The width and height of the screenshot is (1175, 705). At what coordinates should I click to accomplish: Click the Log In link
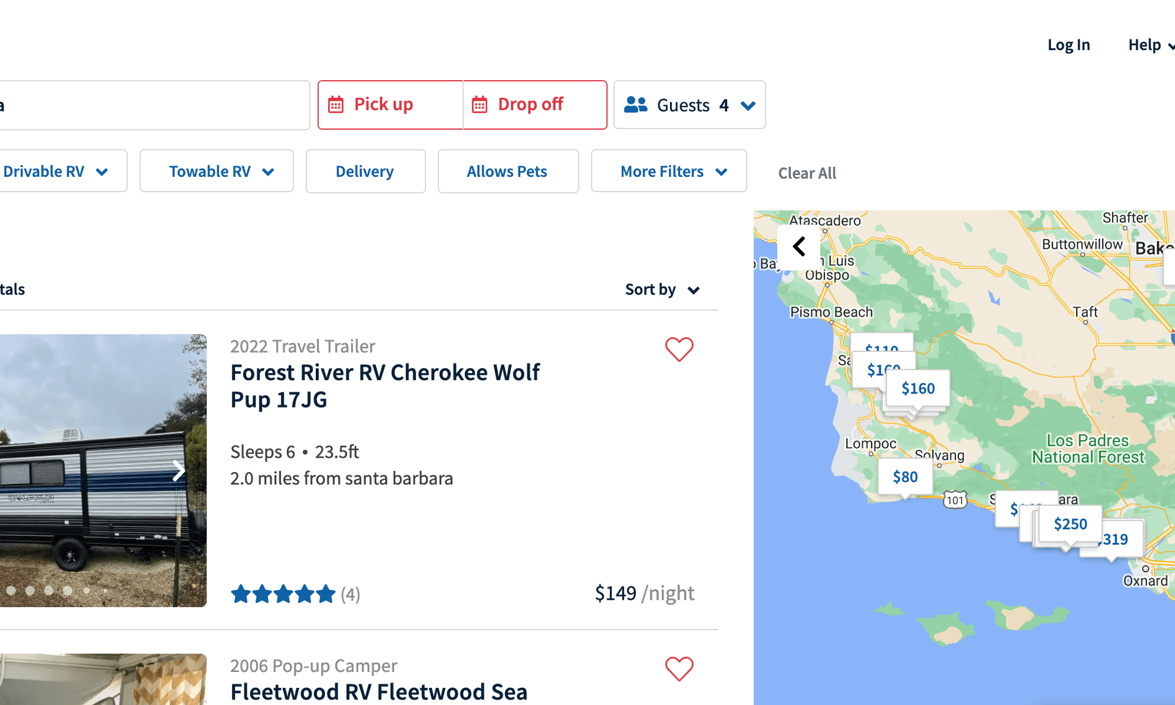tap(1069, 45)
